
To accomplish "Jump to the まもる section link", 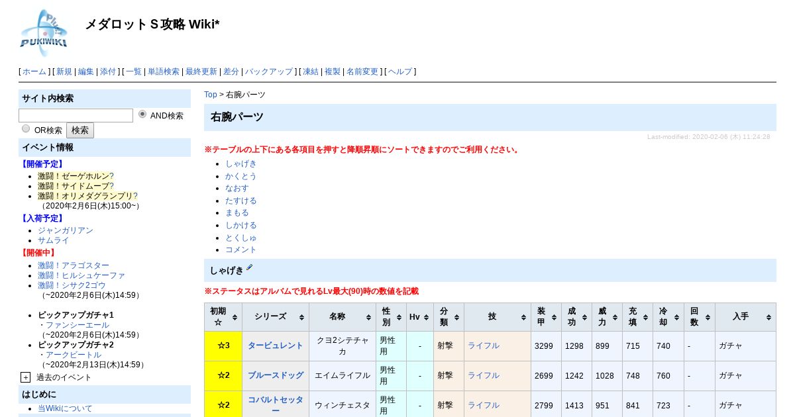I will tap(237, 212).
